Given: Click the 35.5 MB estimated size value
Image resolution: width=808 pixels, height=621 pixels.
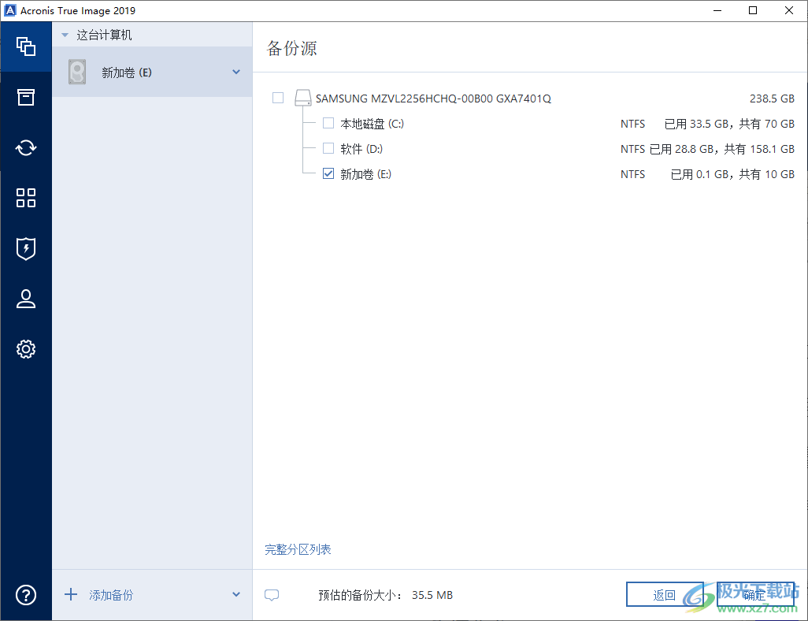Looking at the screenshot, I should click(x=432, y=595).
